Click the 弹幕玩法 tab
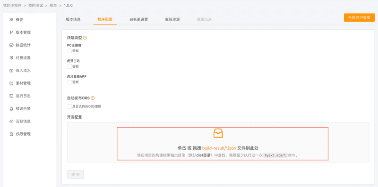 click(x=204, y=20)
